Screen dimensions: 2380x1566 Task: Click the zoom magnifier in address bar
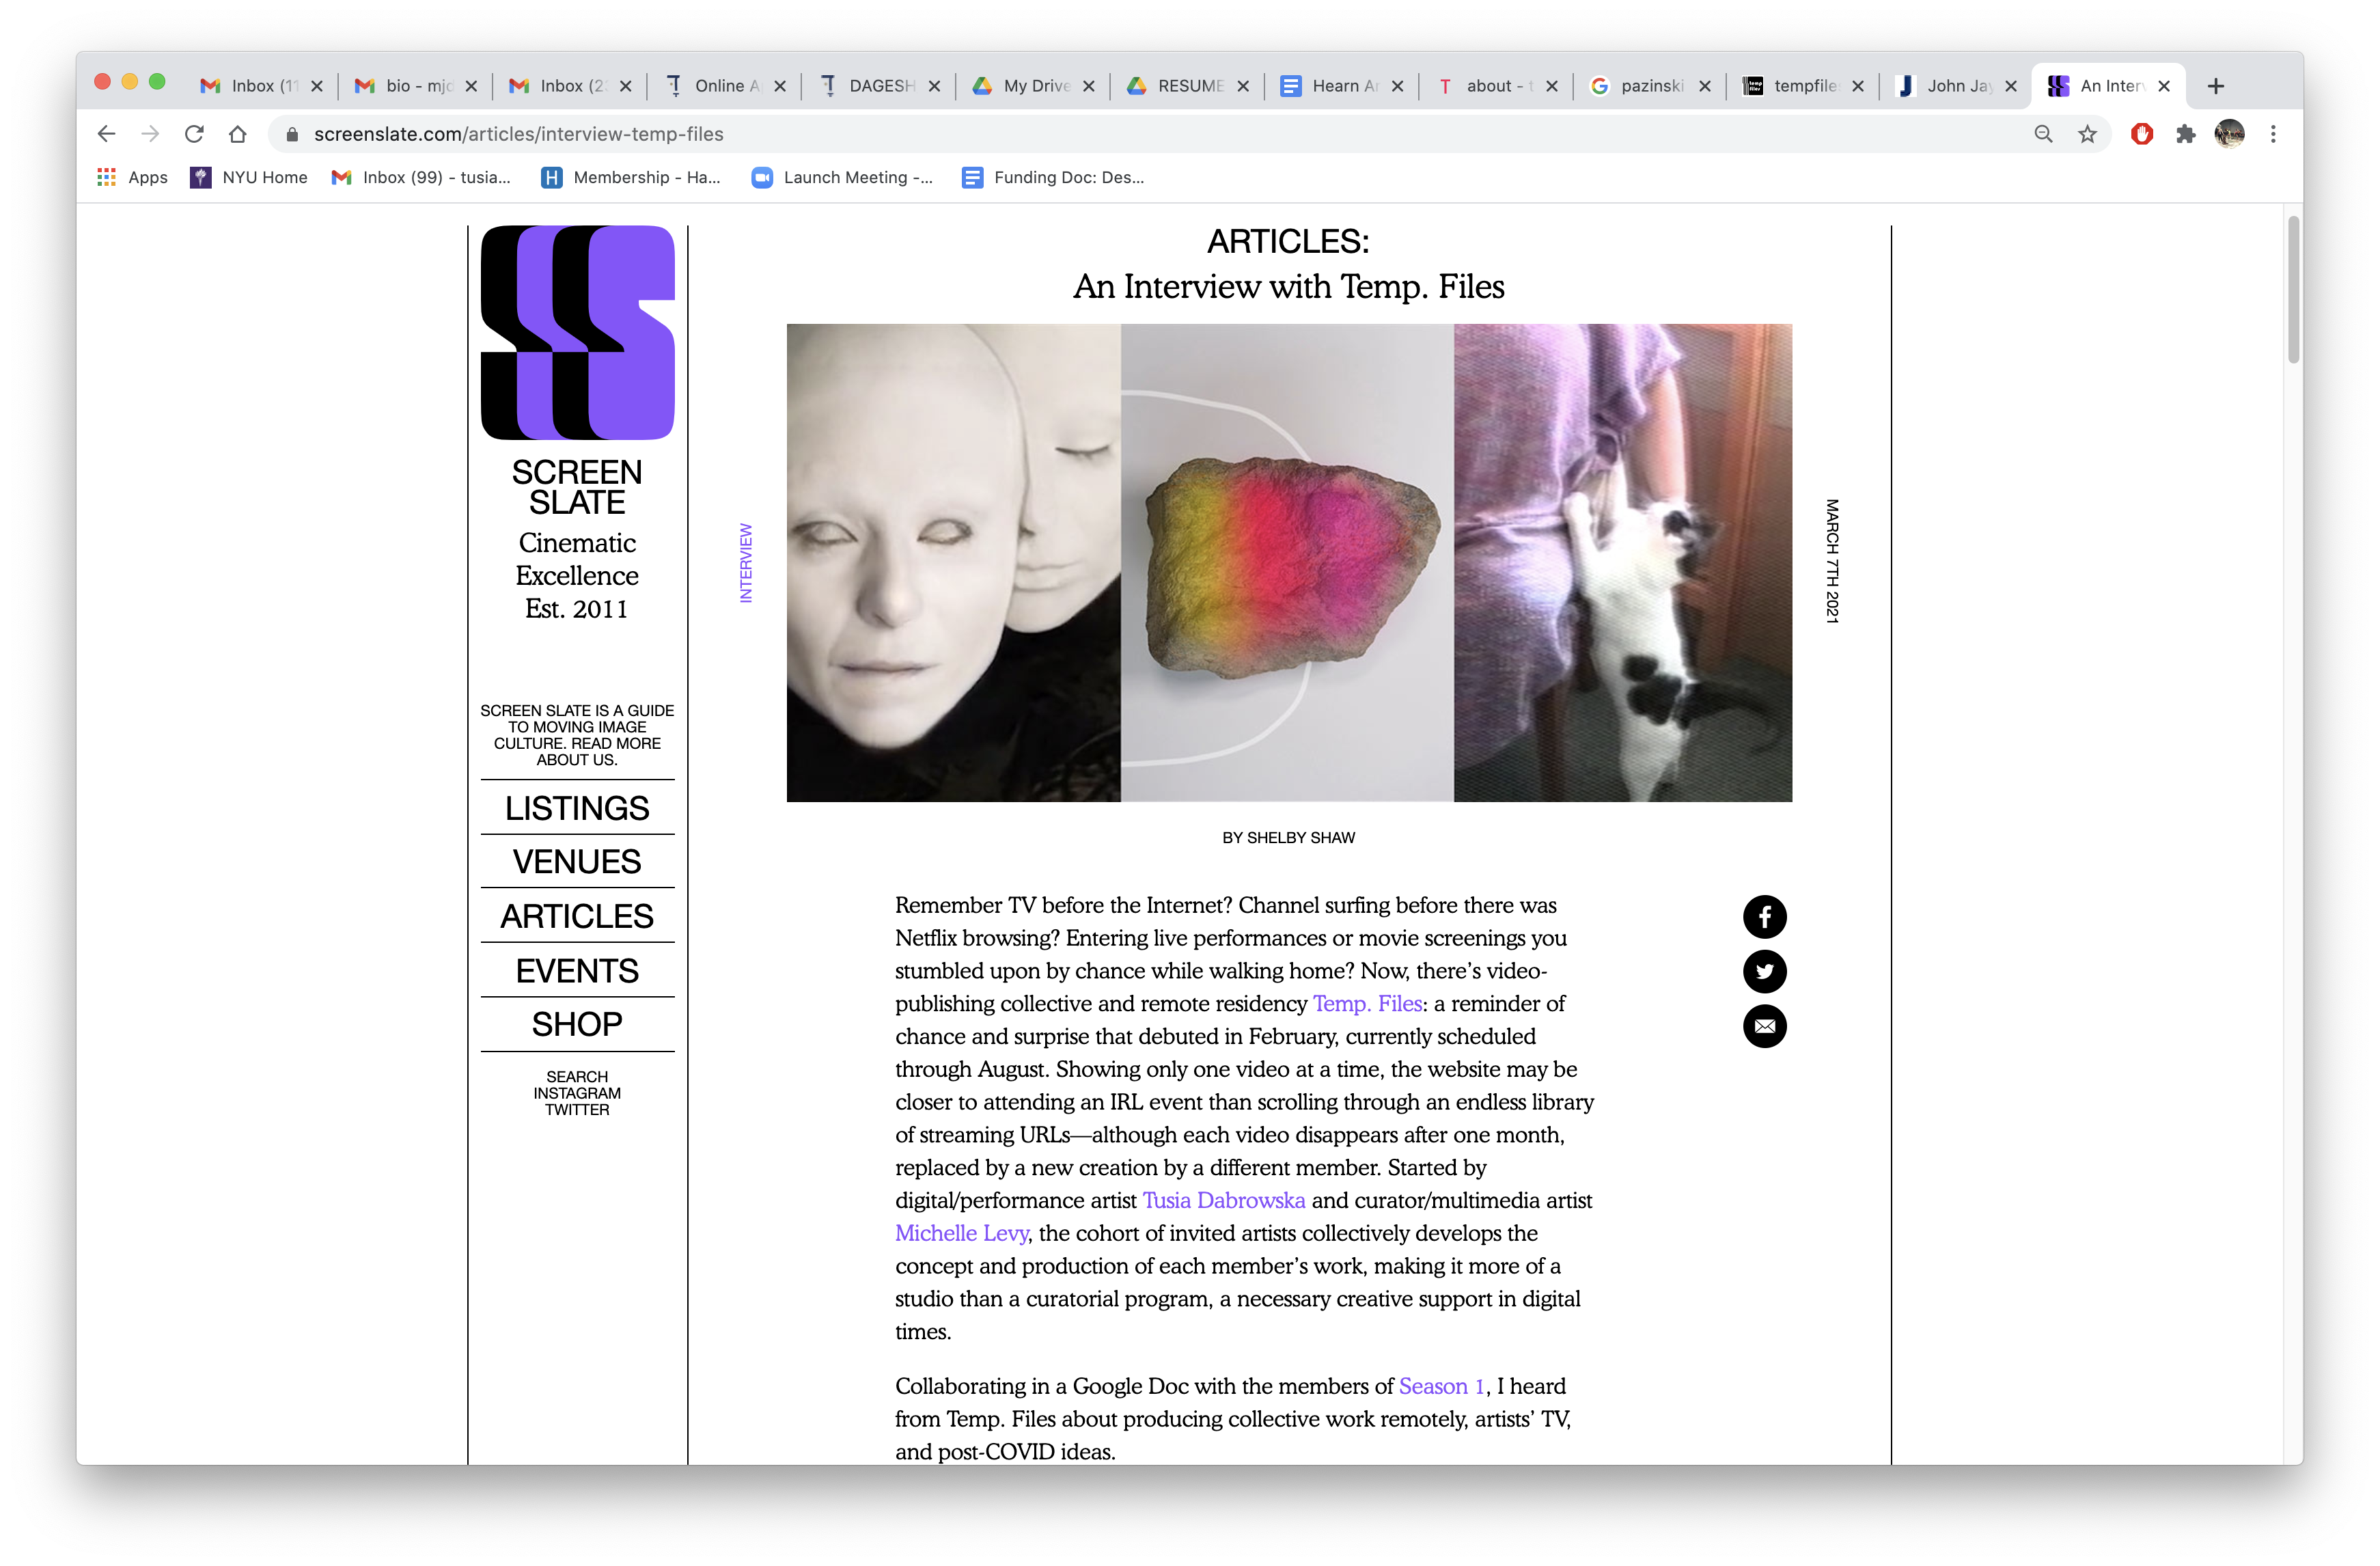point(2043,134)
